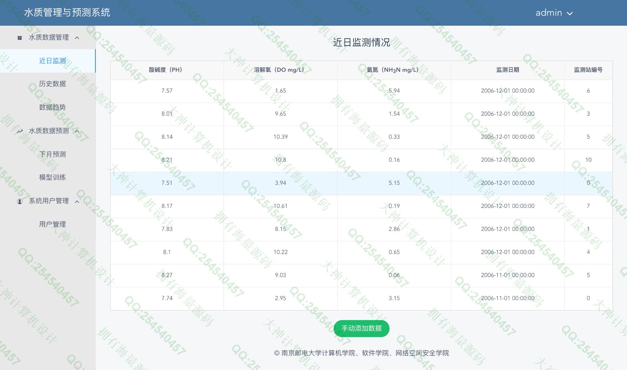Click the 手动添加数据 button
Image resolution: width=627 pixels, height=370 pixels.
[361, 328]
